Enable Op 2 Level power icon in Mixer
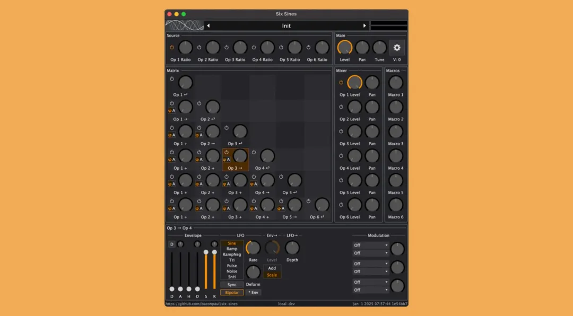 point(341,107)
